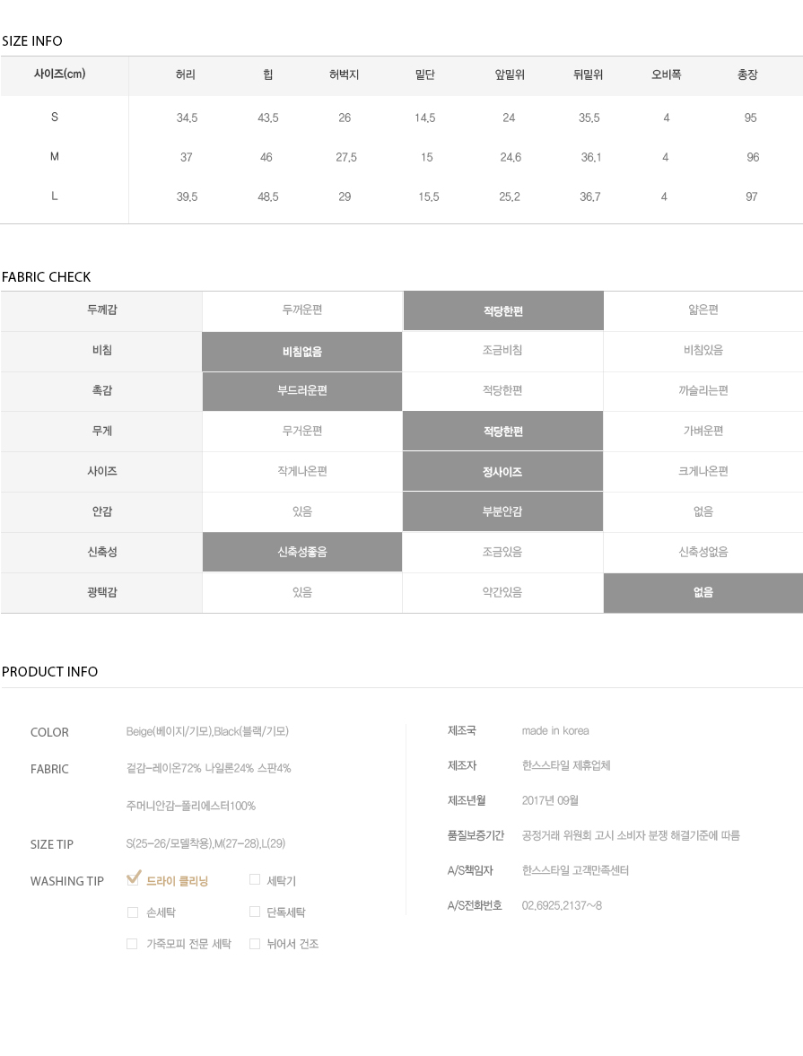The height and width of the screenshot is (1056, 803).
Task: Select the 부분안감 highlighted cell
Action: [503, 512]
